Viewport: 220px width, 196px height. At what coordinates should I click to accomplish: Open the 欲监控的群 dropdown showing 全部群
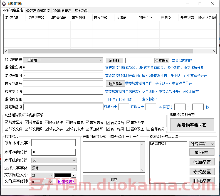(63, 60)
